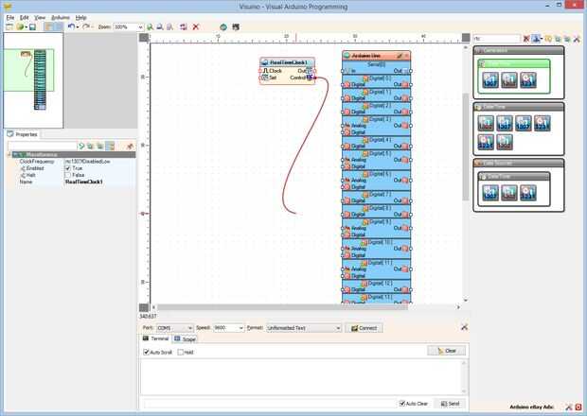Clear the component search with red X
Image resolution: width=587 pixels, height=416 pixels.
(x=526, y=39)
